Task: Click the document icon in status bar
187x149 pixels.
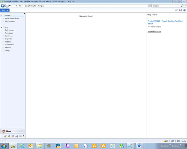Action: point(3,141)
